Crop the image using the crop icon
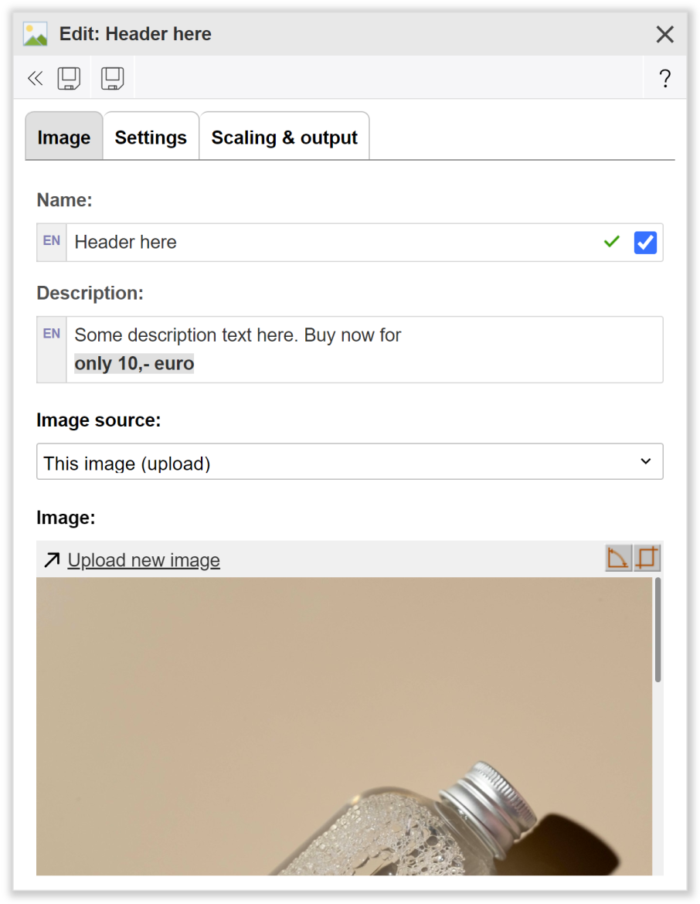Image resolution: width=700 pixels, height=904 pixels. pos(647,557)
